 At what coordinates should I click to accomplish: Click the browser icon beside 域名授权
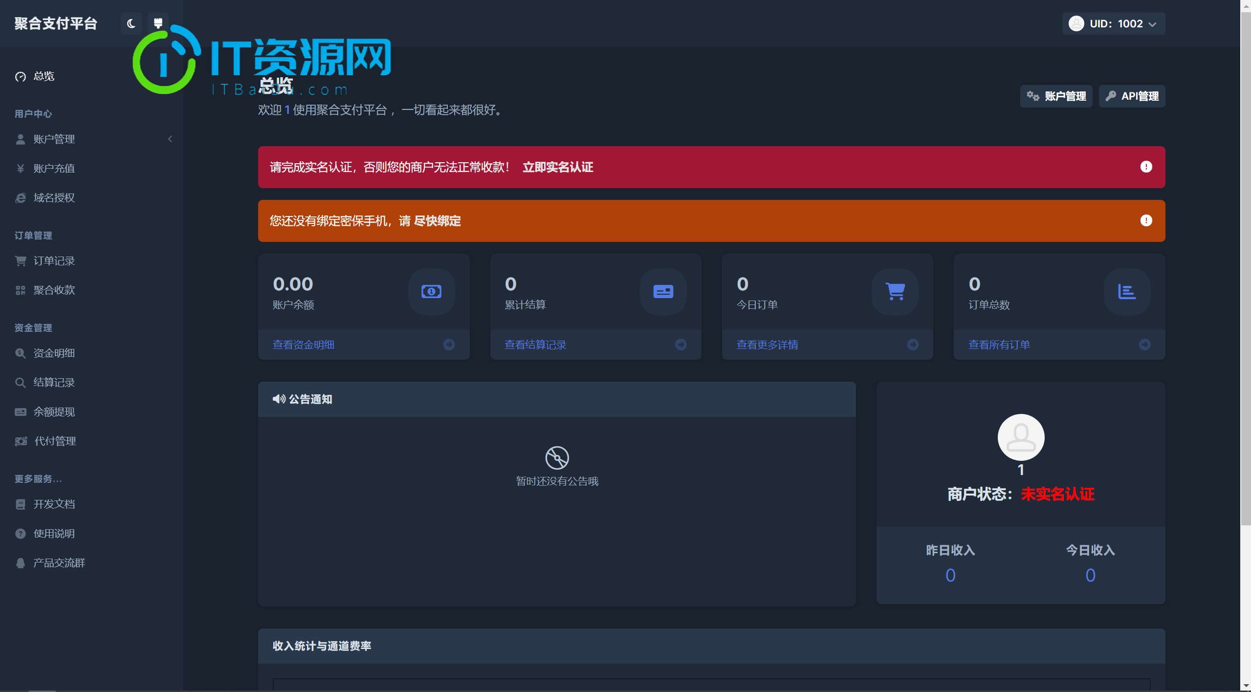pos(21,198)
